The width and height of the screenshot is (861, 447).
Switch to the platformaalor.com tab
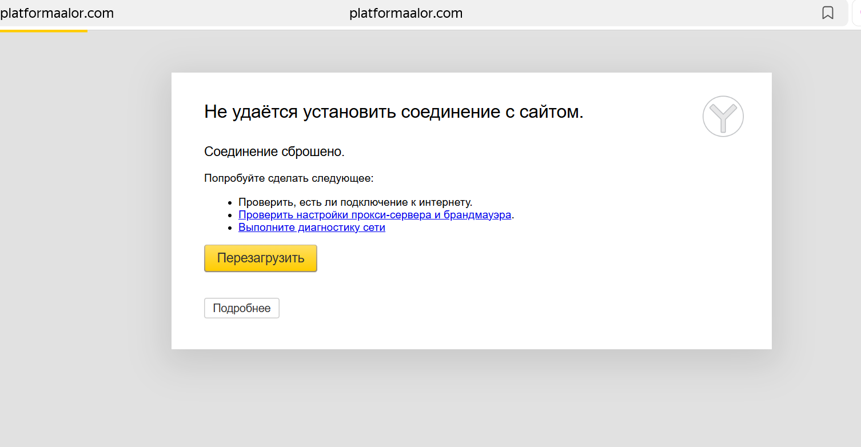pyautogui.click(x=57, y=13)
